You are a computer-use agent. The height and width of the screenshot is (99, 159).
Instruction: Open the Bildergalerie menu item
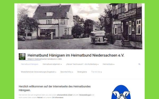pos(82,72)
